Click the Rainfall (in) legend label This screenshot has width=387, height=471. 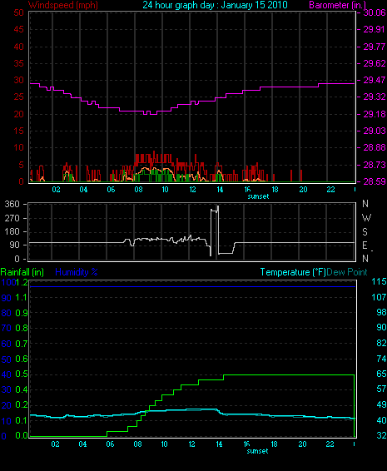click(22, 272)
